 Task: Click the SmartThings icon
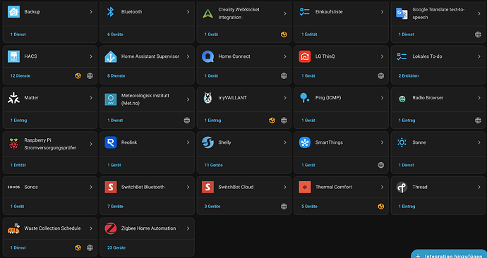tap(305, 142)
